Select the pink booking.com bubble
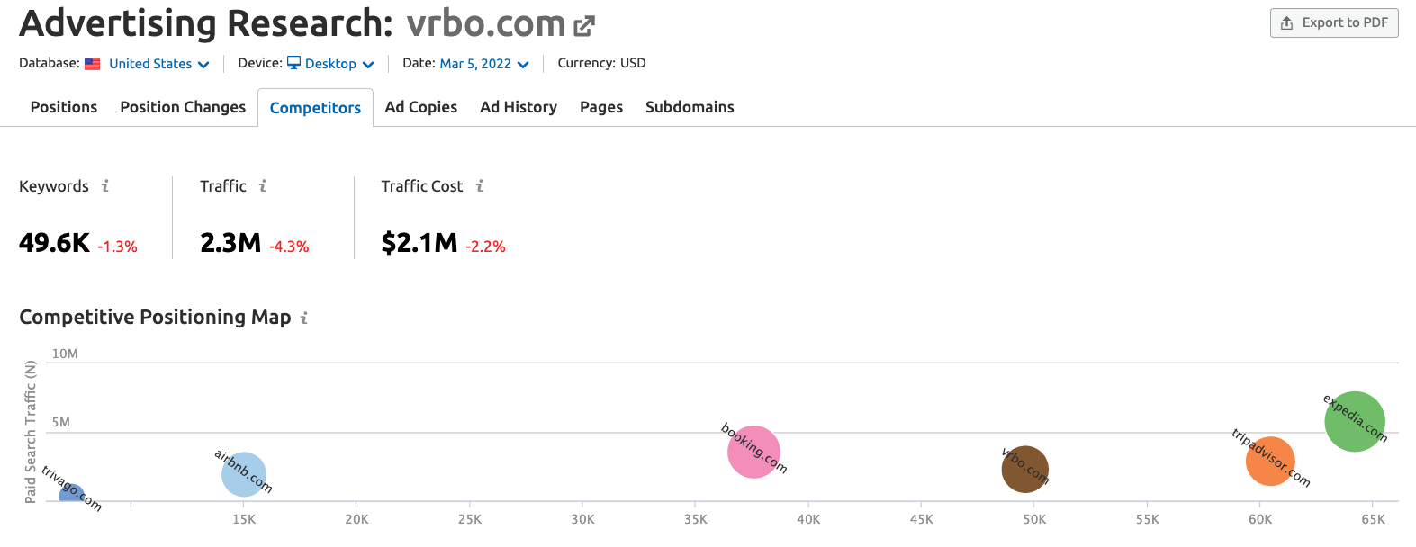Image resolution: width=1416 pixels, height=547 pixels. pos(753,452)
